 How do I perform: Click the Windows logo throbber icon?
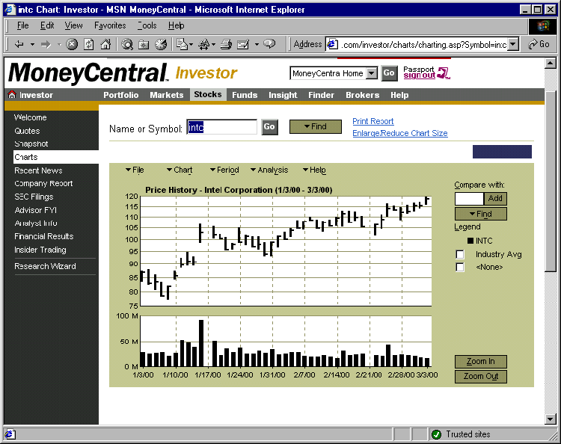[x=542, y=26]
